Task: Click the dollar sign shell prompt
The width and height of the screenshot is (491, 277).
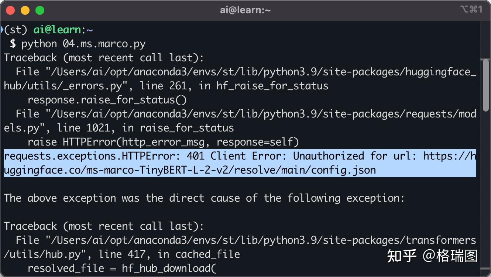Action: pyautogui.click(x=13, y=44)
